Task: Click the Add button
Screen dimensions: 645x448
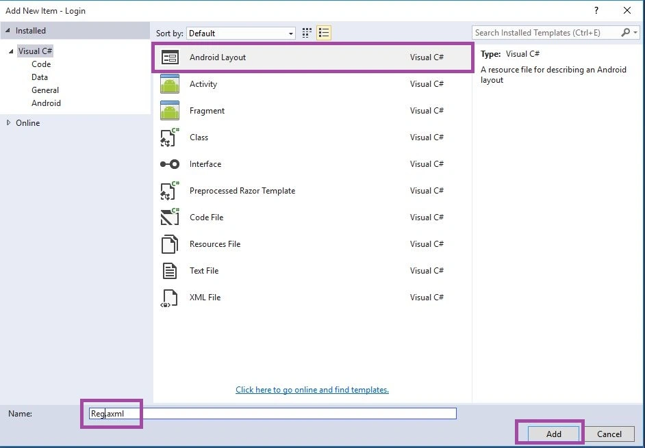Action: point(553,434)
